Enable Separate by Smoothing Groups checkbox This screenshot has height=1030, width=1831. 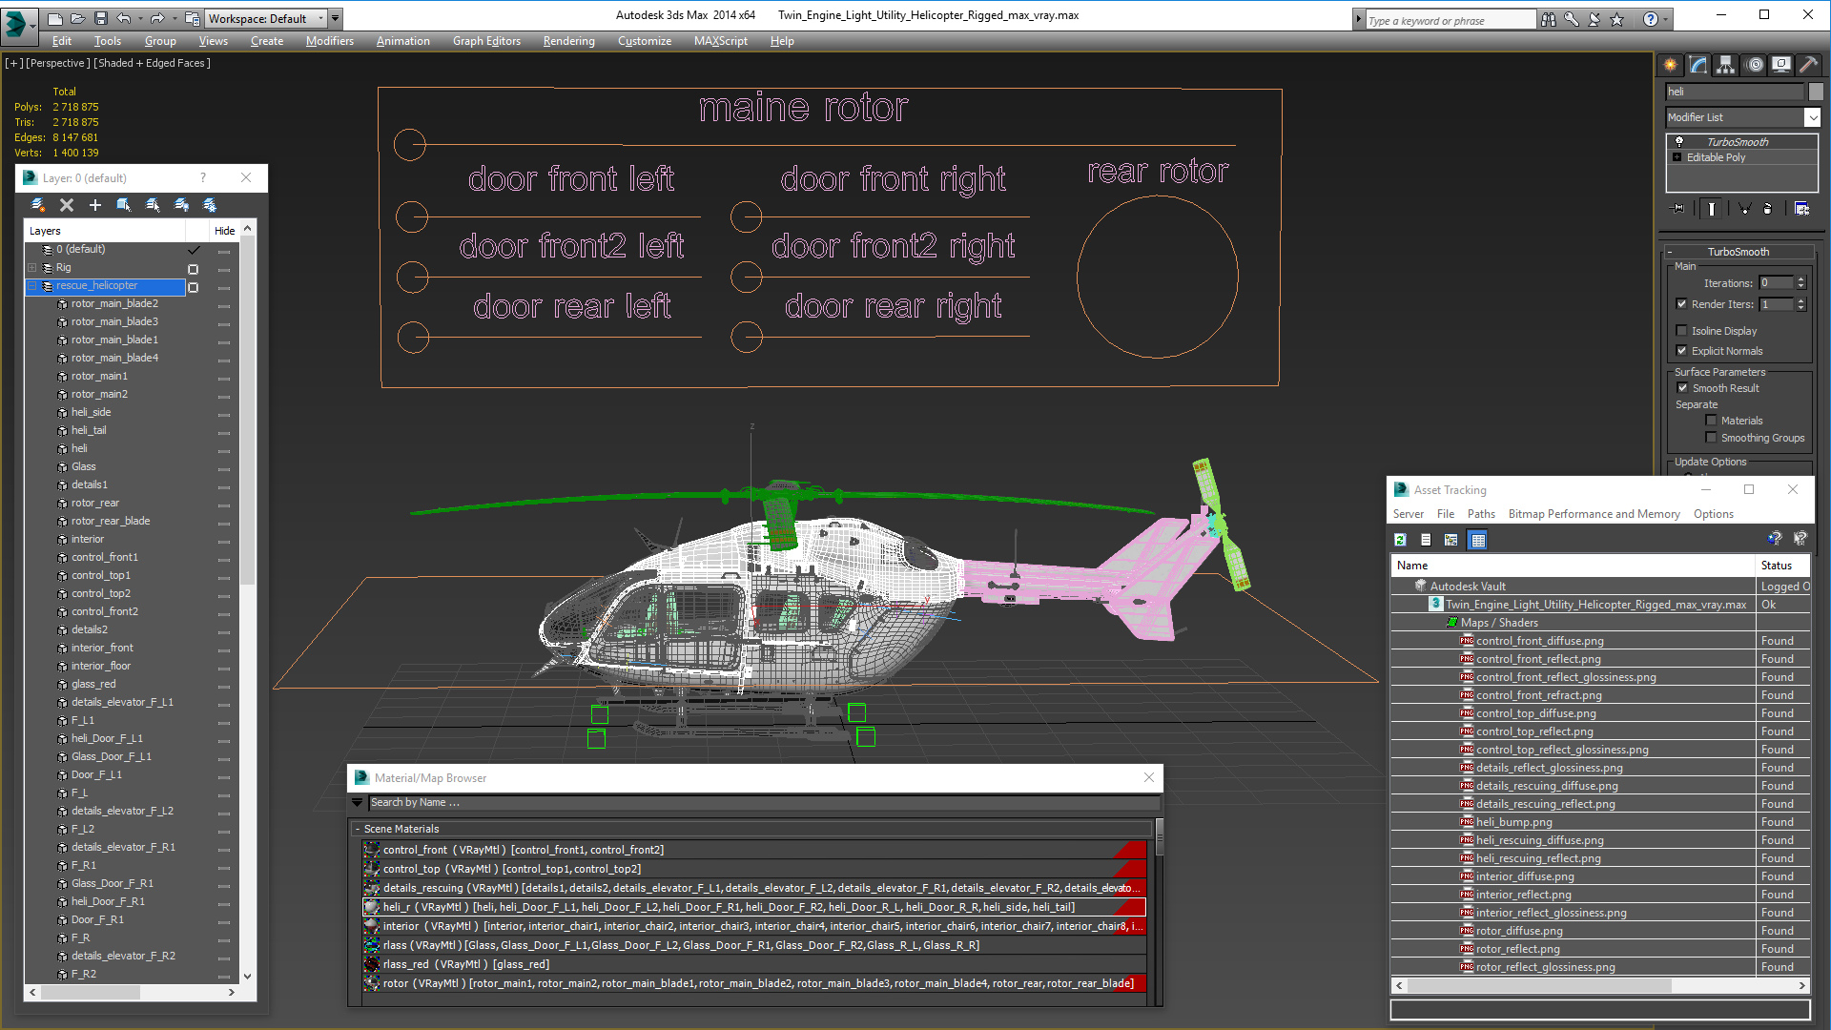[x=1711, y=438]
